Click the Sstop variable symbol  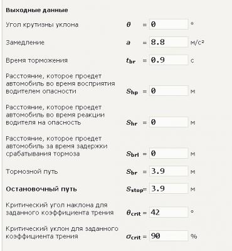(x=135, y=190)
